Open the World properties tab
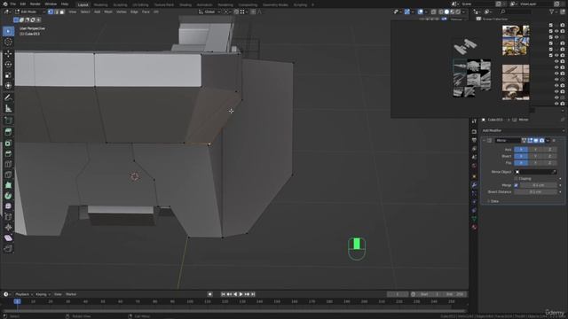The height and width of the screenshot is (319, 568). [x=474, y=166]
